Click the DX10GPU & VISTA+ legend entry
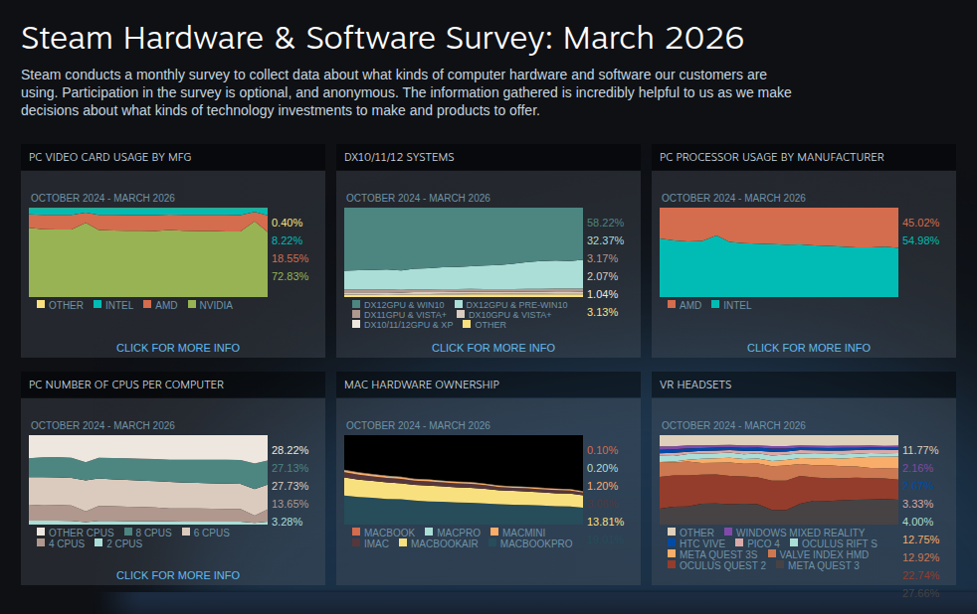Viewport: 977px width, 614px height. [503, 315]
